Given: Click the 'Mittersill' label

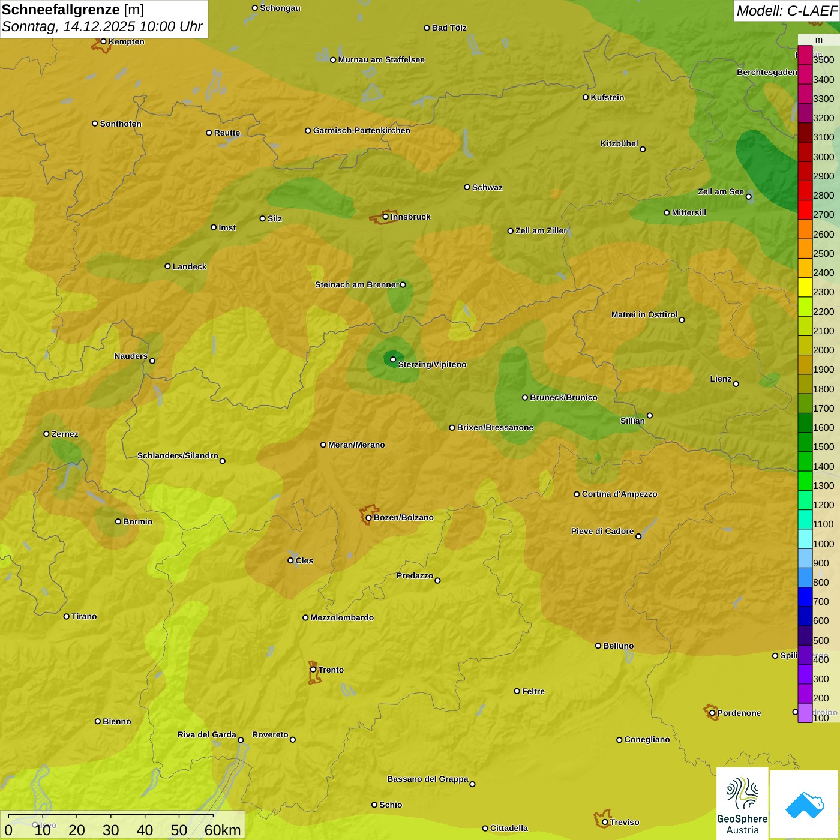Looking at the screenshot, I should (x=689, y=212).
